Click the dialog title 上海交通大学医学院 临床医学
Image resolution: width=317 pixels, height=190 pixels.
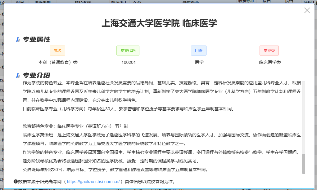coord(158,22)
